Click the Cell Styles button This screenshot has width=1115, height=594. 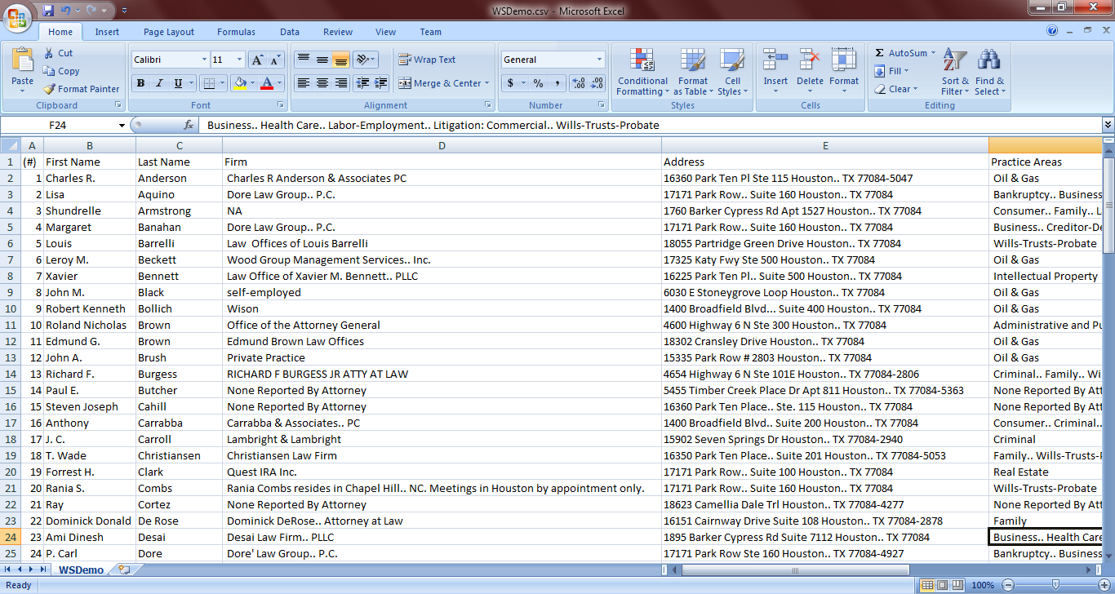click(x=732, y=72)
